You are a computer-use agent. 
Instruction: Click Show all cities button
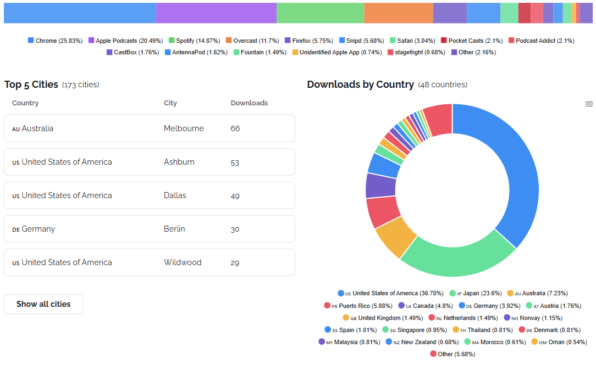click(x=43, y=304)
